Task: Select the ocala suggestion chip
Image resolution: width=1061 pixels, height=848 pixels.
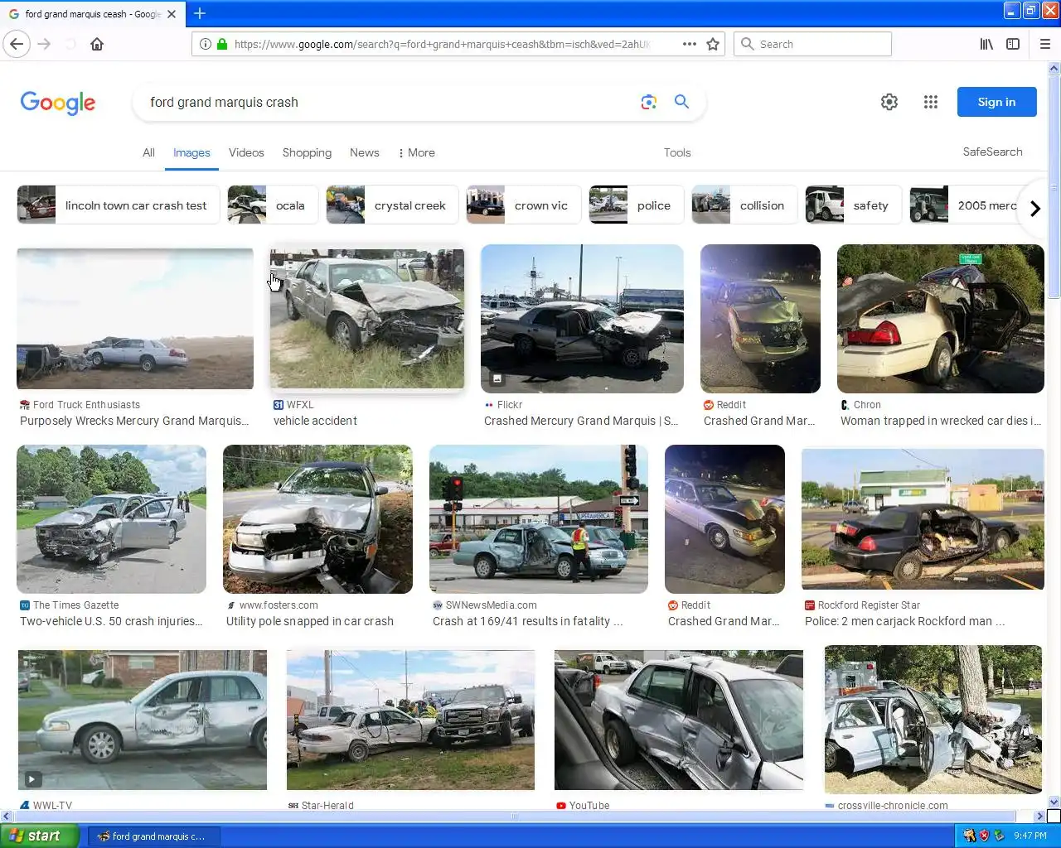Action: (x=273, y=205)
